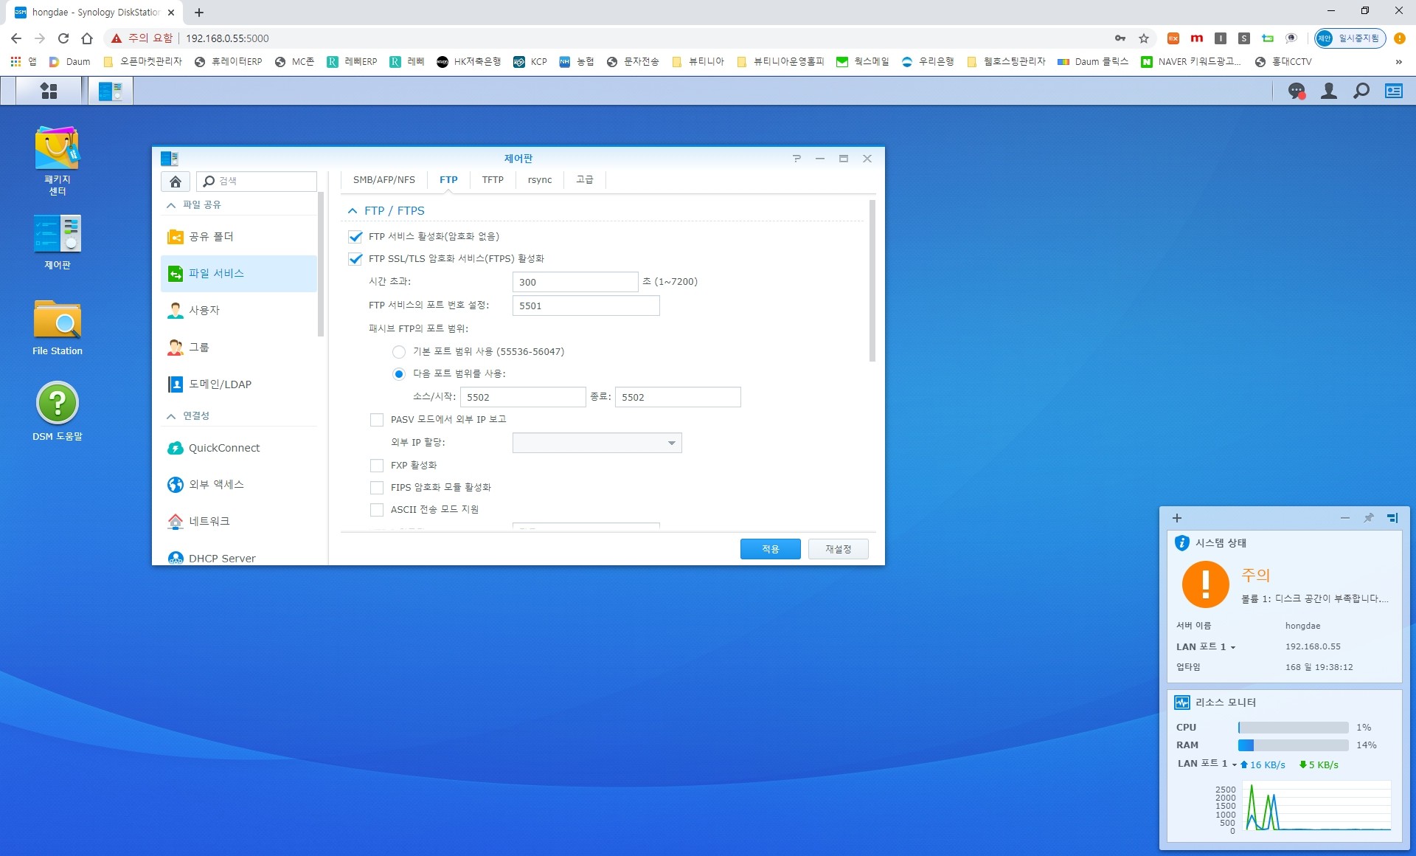Click the help question mark in Control Panel
Screen dimensions: 1416x856
pos(796,159)
